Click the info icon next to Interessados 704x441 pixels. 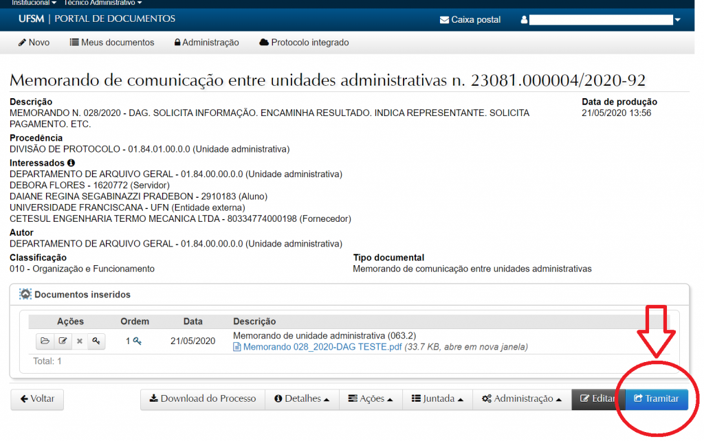click(71, 163)
